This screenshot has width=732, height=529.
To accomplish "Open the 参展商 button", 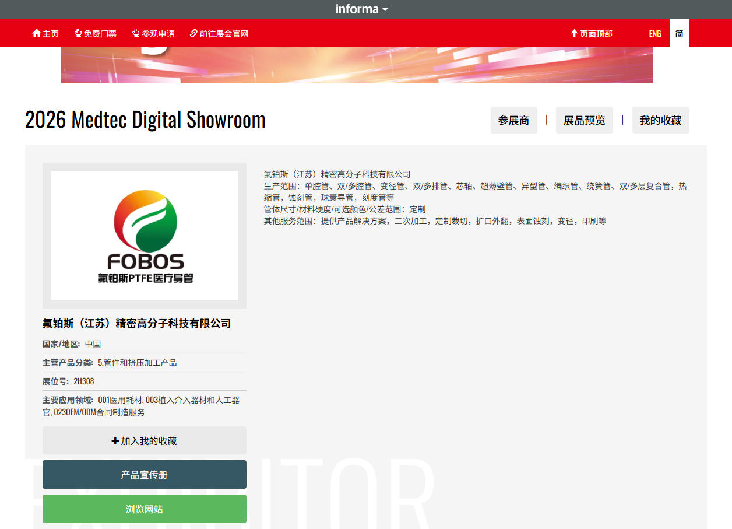I will click(513, 120).
